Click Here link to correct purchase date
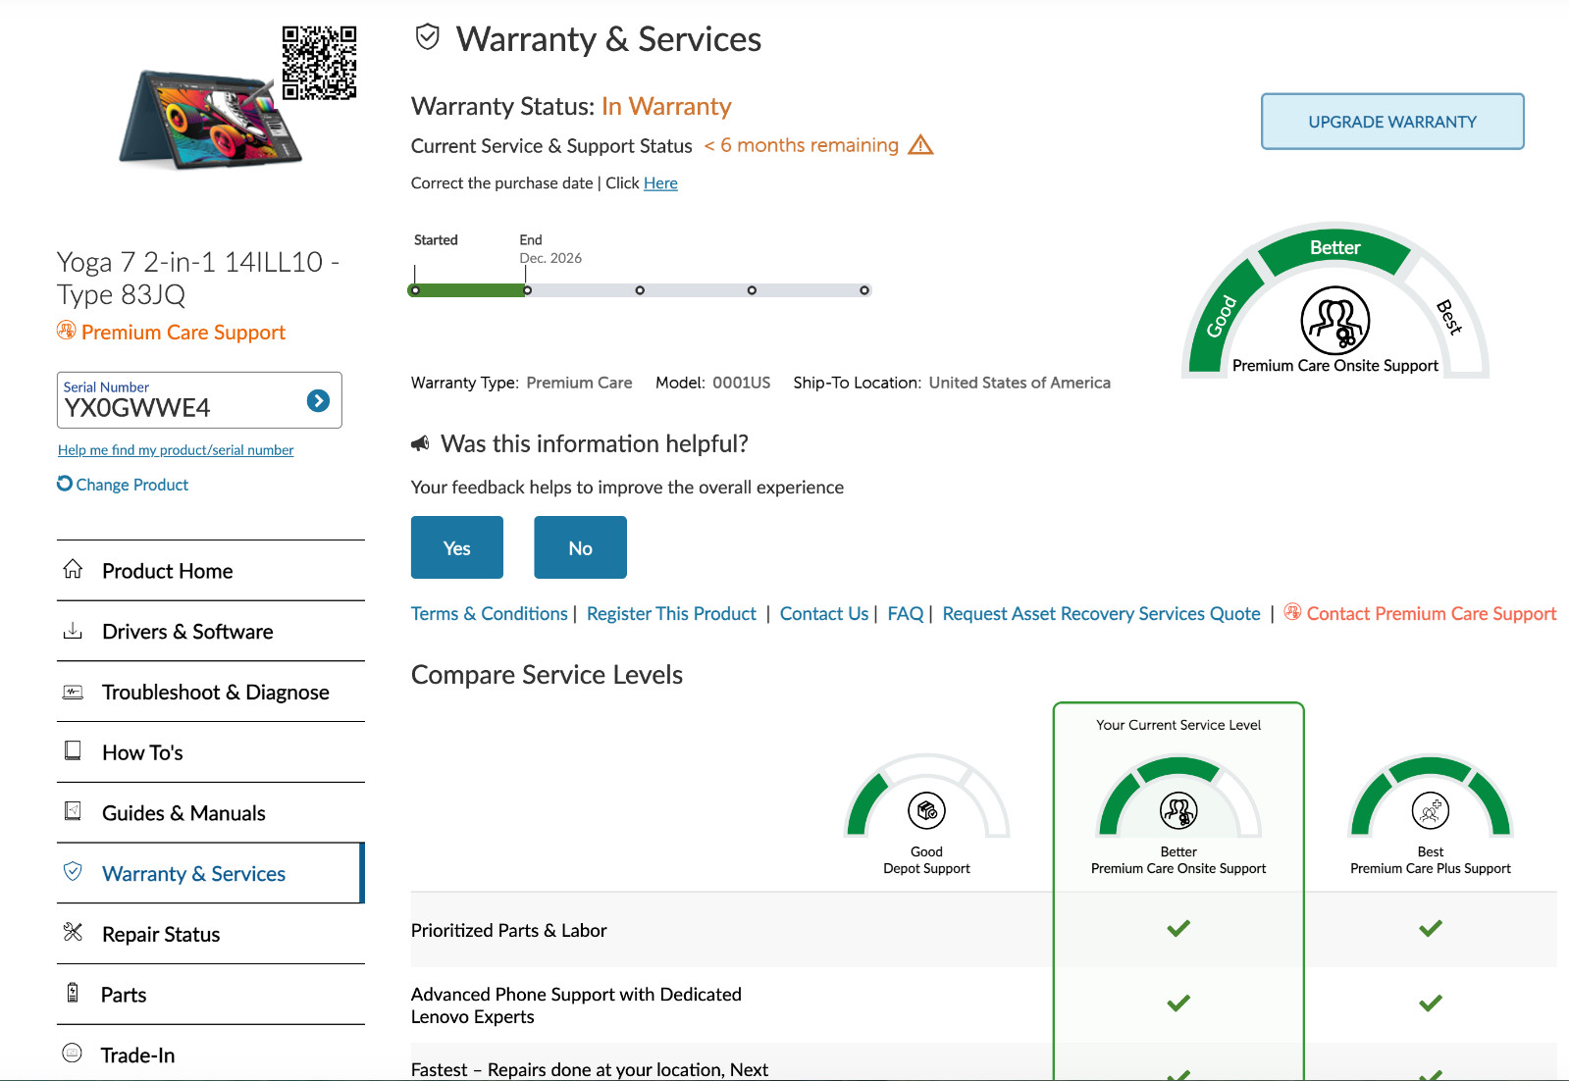The height and width of the screenshot is (1081, 1569). point(660,183)
